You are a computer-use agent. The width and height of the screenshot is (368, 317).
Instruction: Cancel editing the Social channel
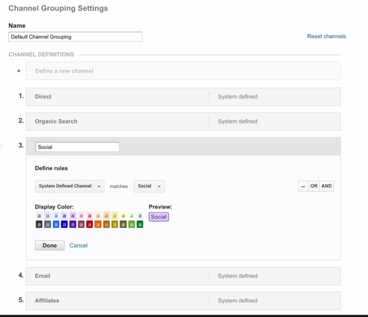point(78,245)
